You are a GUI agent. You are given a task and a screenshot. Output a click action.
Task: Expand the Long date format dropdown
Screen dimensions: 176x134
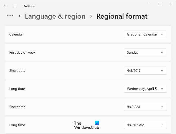(145, 89)
